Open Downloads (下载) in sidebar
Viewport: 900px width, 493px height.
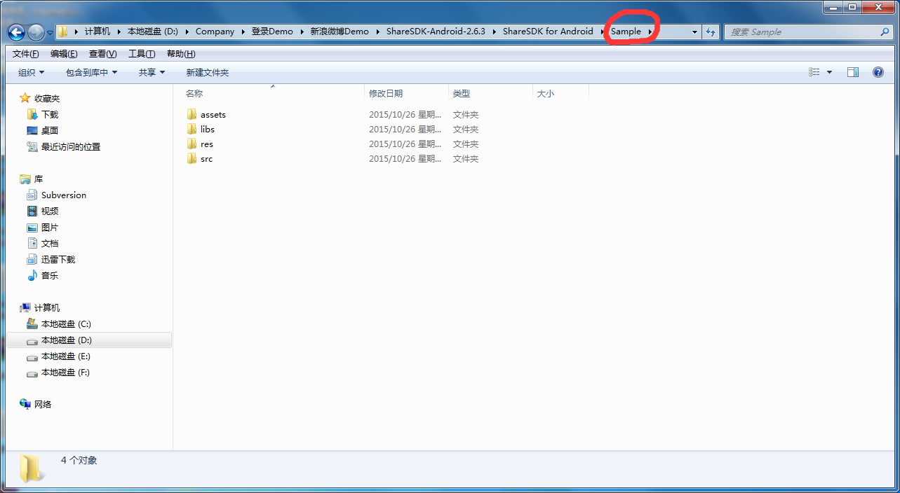[43, 114]
